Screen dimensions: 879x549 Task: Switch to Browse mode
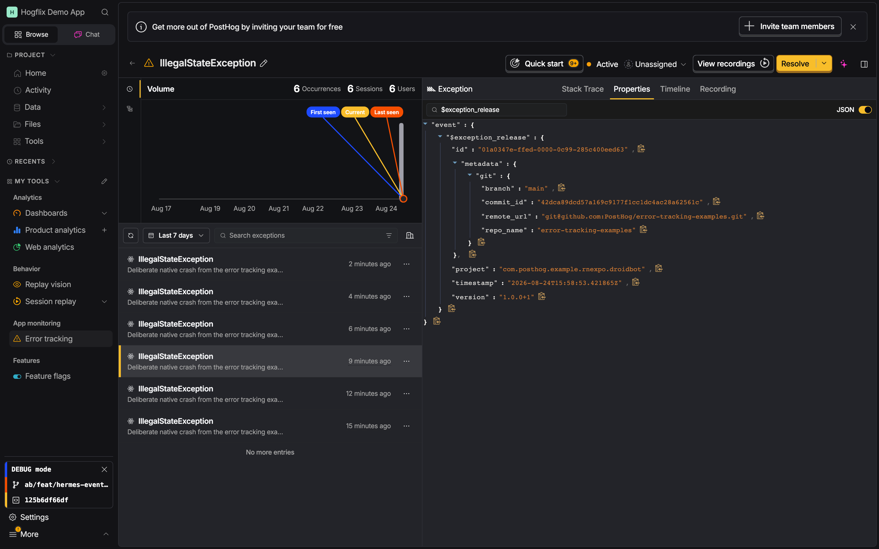[31, 35]
